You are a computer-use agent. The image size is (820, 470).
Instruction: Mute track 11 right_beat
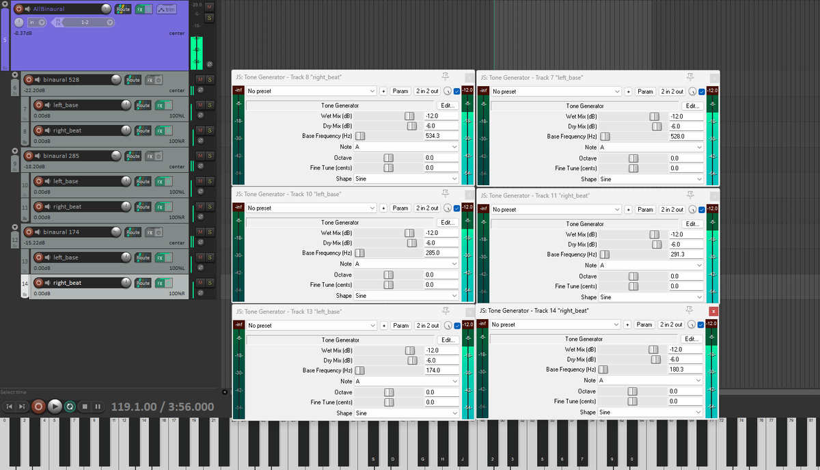tap(200, 206)
